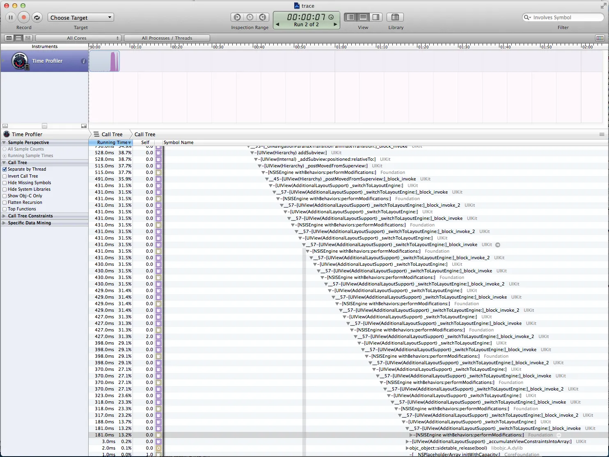Toggle the left pane View button
Viewport: 609px width, 457px height.
(350, 17)
